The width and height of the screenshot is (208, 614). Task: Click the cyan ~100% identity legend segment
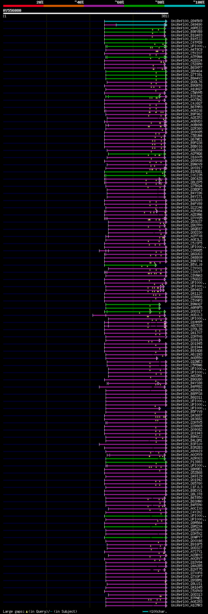[x=185, y=6]
